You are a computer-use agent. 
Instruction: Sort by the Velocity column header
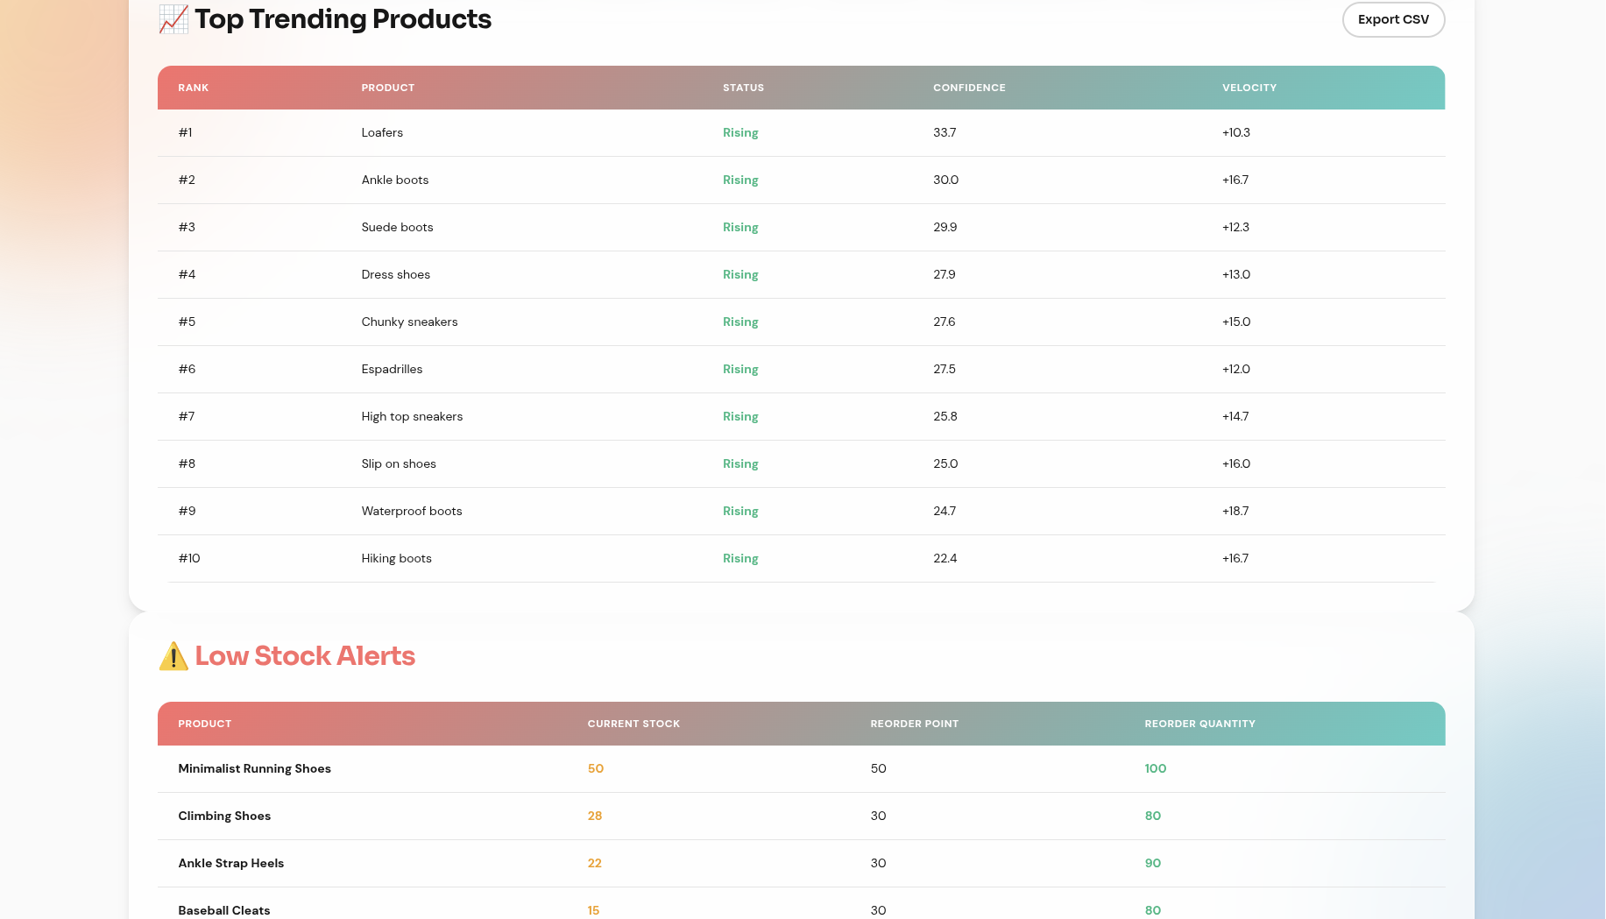(x=1249, y=88)
